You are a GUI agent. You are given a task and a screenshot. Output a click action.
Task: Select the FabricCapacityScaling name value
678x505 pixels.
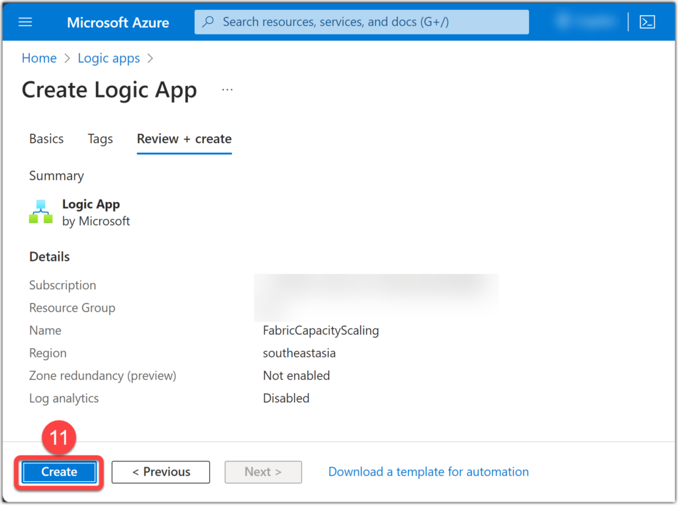(321, 330)
